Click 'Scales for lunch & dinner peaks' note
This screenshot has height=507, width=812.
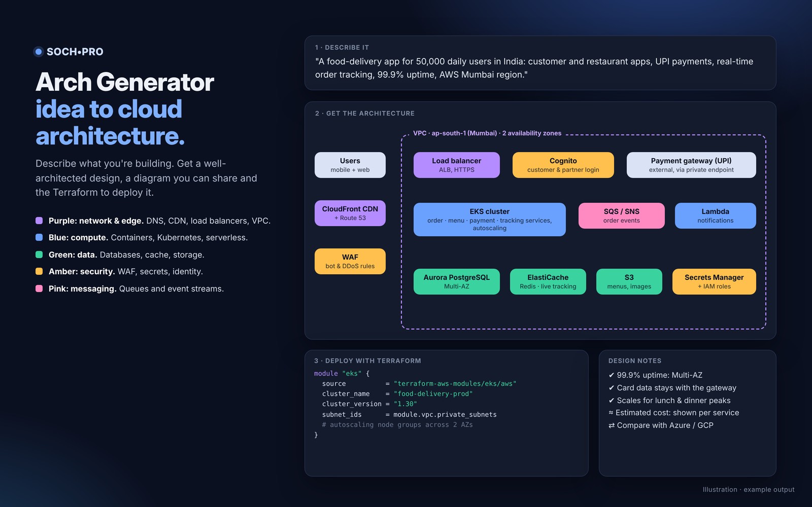click(669, 401)
